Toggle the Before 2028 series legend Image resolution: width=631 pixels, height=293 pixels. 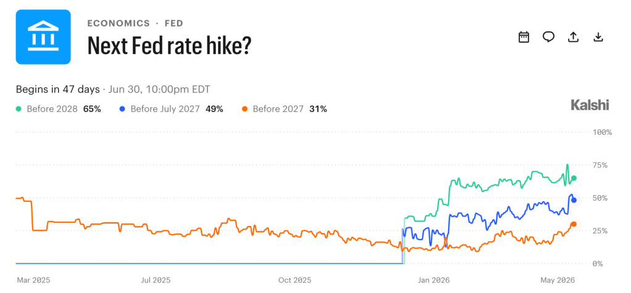coord(59,109)
